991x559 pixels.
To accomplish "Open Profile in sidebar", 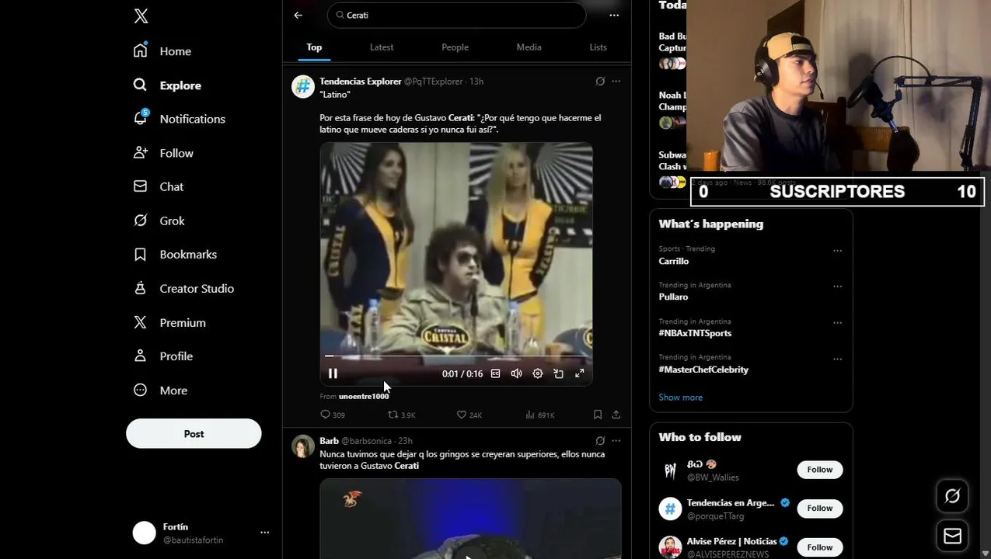I will pyautogui.click(x=163, y=356).
